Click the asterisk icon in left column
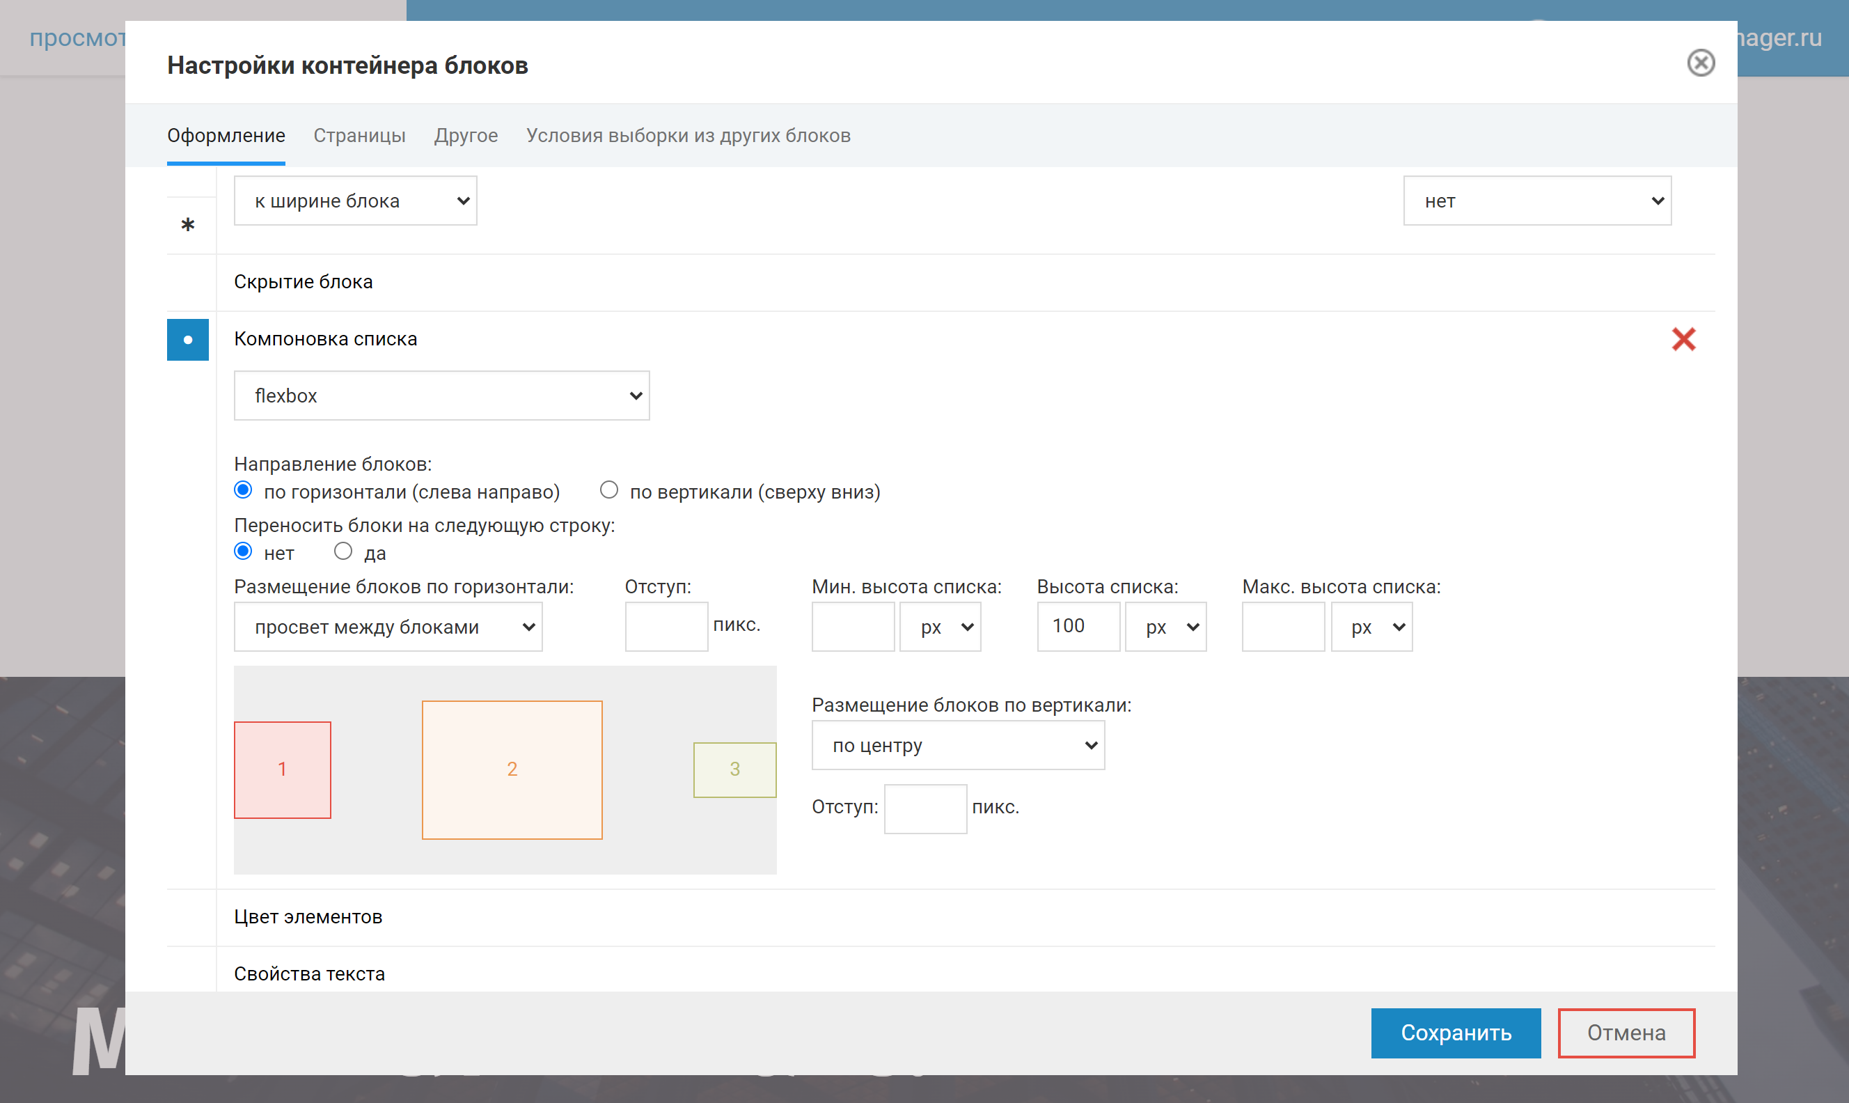The width and height of the screenshot is (1849, 1103). coord(188,224)
